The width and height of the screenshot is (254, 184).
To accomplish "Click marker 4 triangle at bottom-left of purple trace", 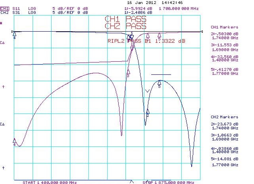I will point(15,141).
